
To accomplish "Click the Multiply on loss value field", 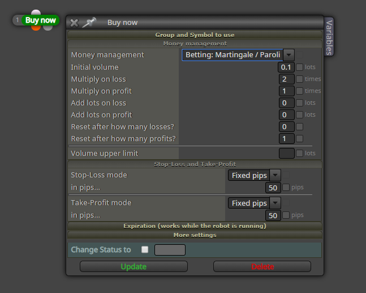I will 287,79.
